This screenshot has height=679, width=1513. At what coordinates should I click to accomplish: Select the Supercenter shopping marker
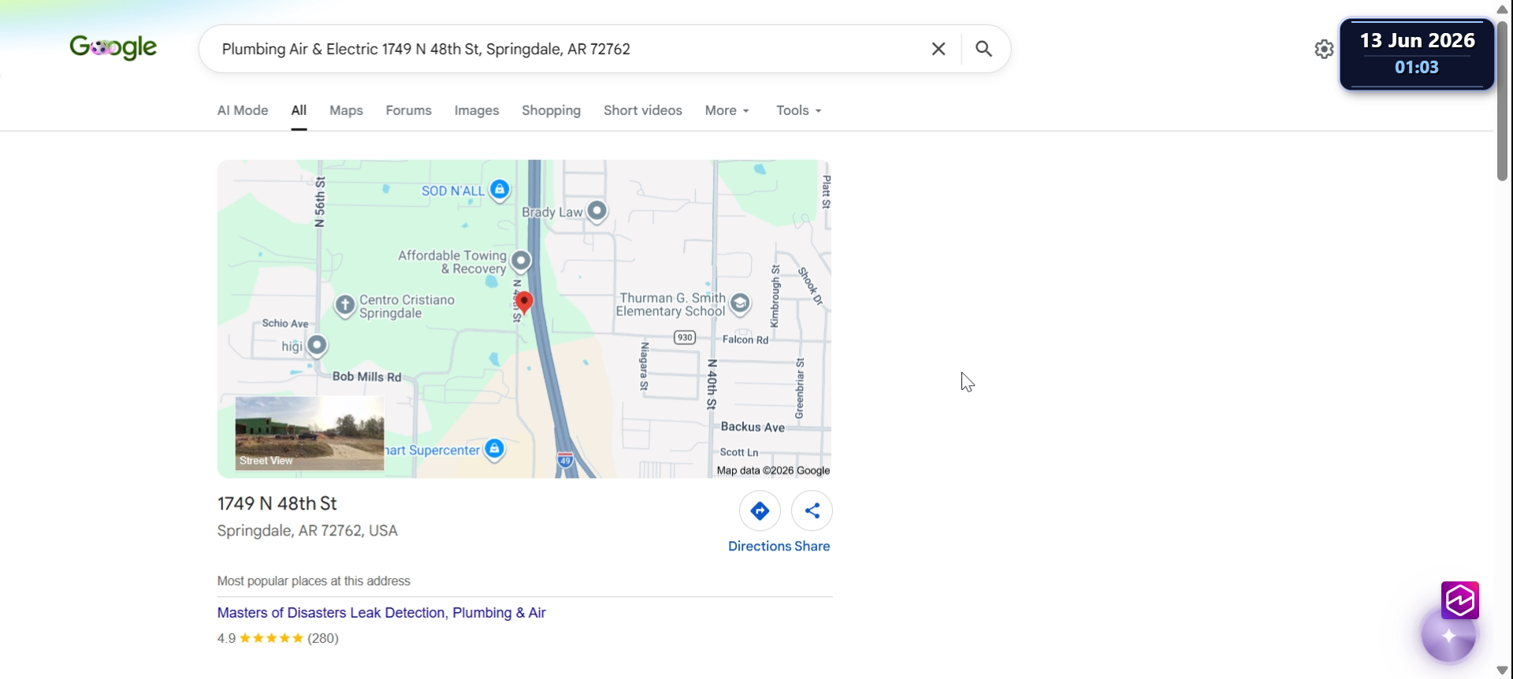tap(494, 449)
